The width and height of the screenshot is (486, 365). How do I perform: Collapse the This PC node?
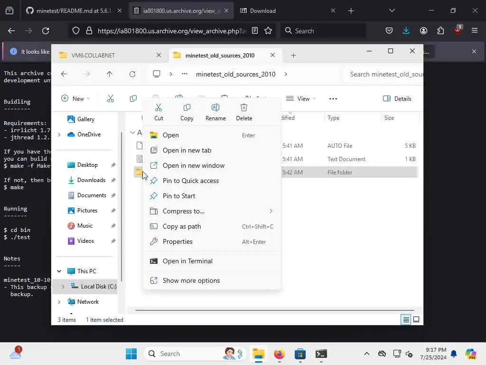click(59, 271)
